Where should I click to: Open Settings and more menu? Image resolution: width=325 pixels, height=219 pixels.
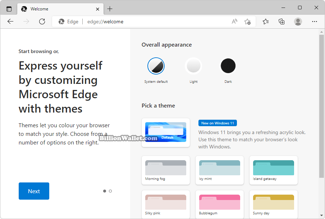click(315, 22)
